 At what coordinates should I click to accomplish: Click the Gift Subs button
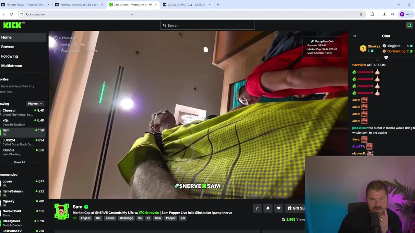click(295, 208)
